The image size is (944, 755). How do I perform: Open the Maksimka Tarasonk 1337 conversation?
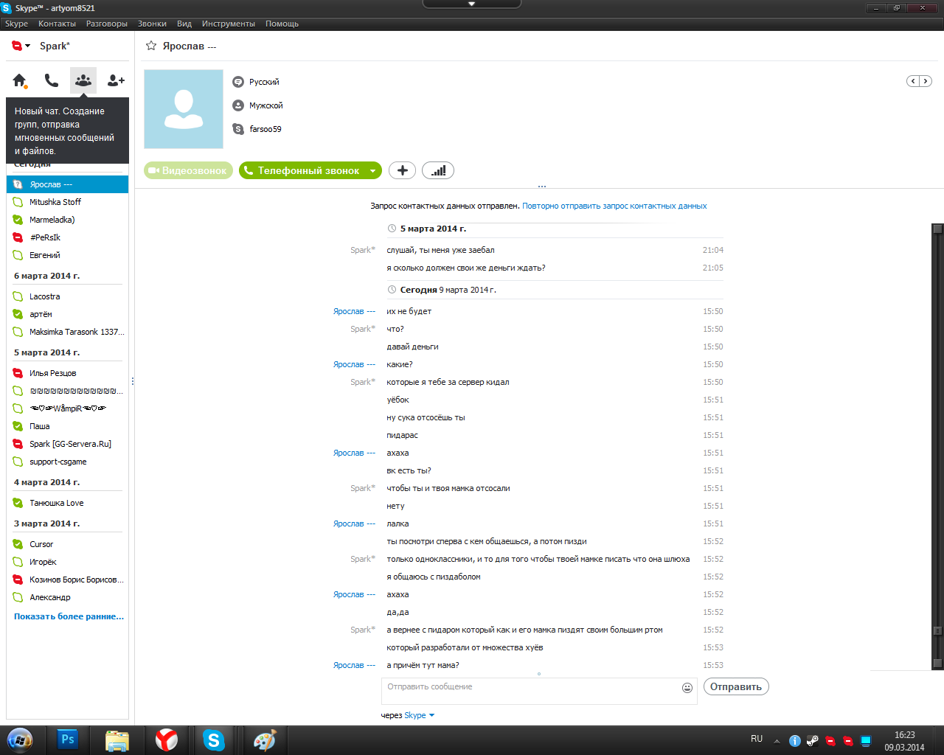[x=67, y=332]
